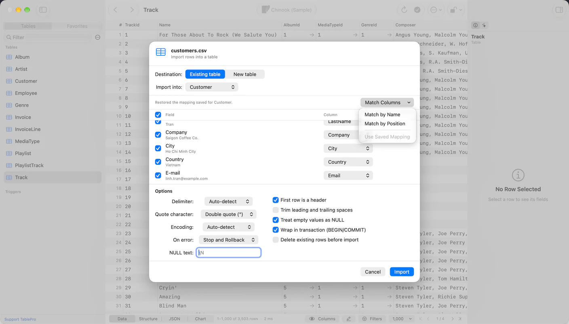This screenshot has width=569, height=324.
Task: Click the Album table icon in sidebar
Action: click(x=9, y=57)
